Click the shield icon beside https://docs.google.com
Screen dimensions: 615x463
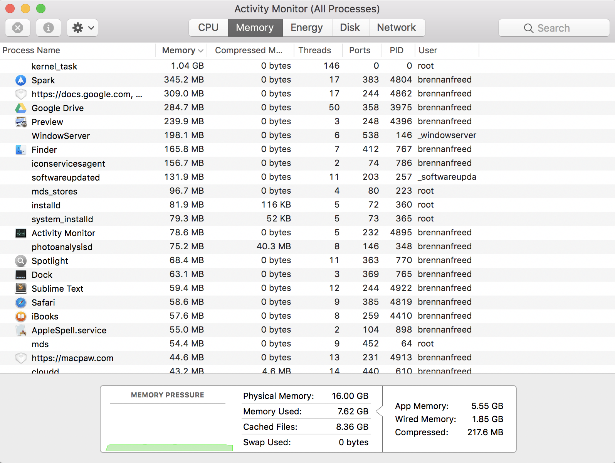[21, 94]
